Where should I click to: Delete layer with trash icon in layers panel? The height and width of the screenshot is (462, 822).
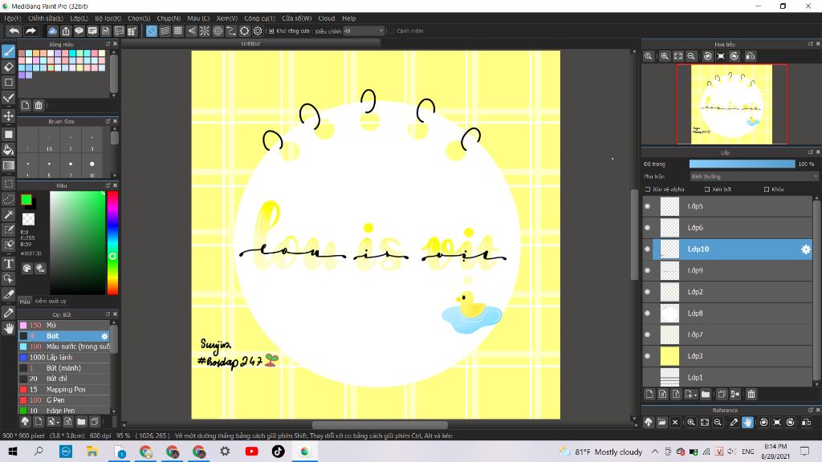pyautogui.click(x=751, y=394)
